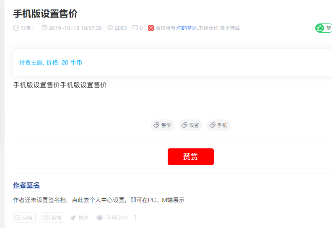Click the tag icon in 手机 chip
This screenshot has height=228, width=332.
pyautogui.click(x=213, y=125)
